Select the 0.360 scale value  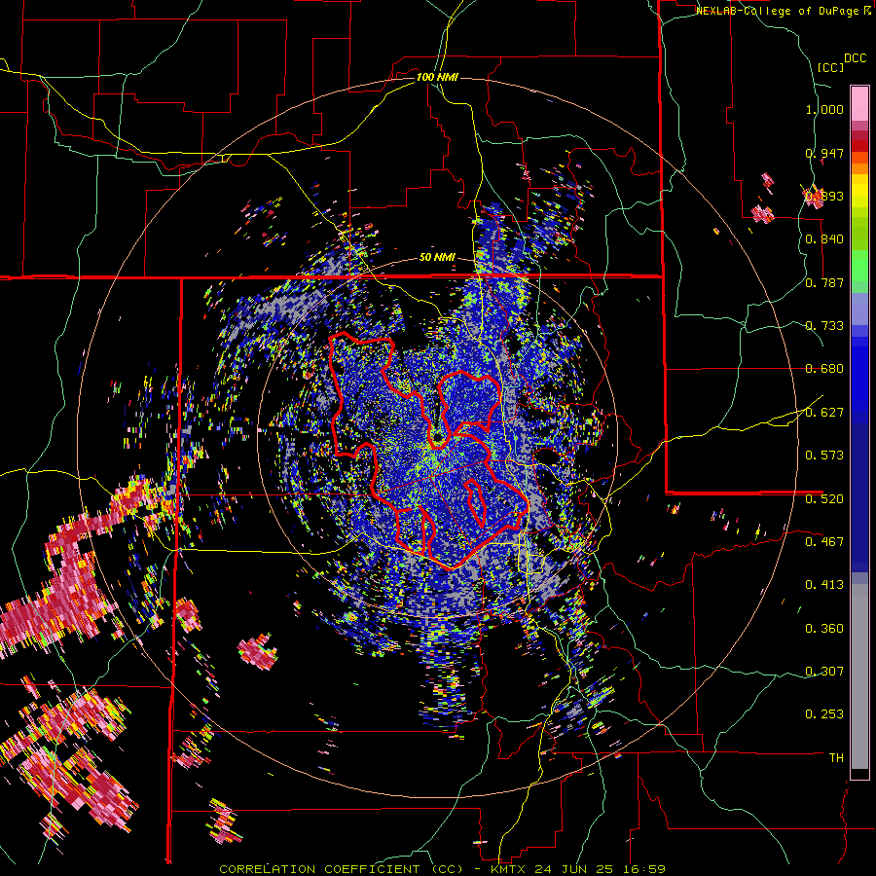pos(824,628)
